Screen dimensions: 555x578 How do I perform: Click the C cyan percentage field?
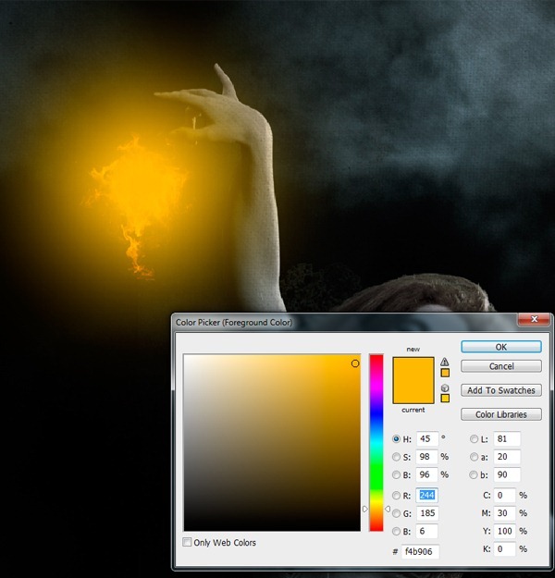(504, 495)
